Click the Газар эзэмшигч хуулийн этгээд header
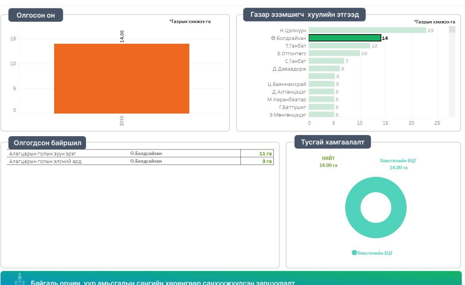The width and height of the screenshot is (465, 285). pos(304,15)
